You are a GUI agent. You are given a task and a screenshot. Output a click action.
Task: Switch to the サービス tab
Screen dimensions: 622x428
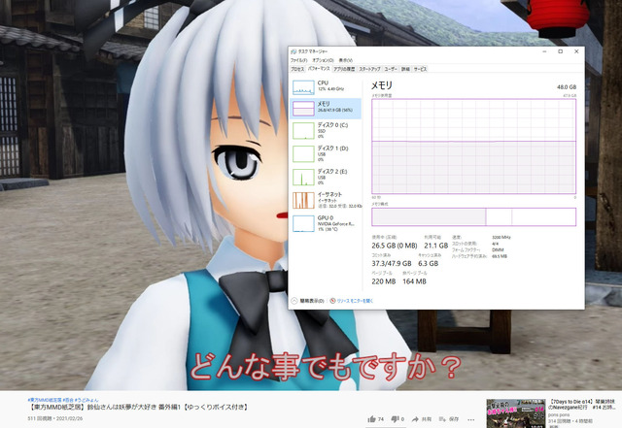420,69
